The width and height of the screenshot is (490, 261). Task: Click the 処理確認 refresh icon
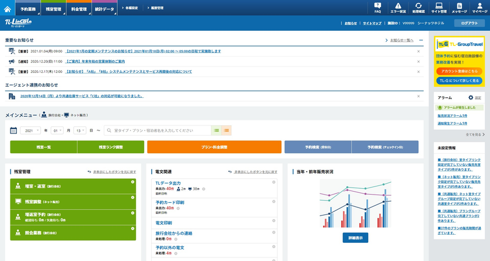[418, 8]
